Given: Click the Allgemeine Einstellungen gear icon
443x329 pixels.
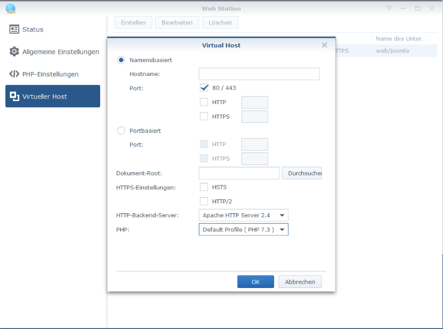Looking at the screenshot, I should 14,52.
